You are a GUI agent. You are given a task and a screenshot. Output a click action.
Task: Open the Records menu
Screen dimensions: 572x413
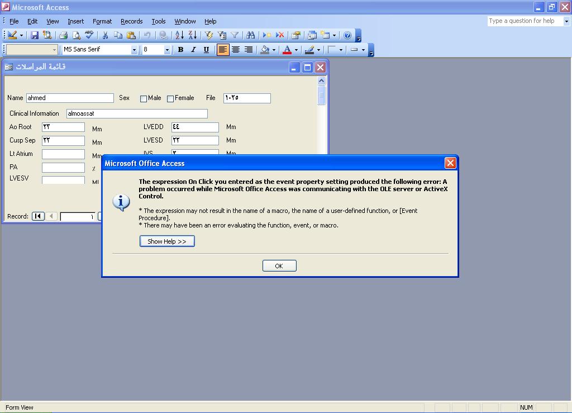pyautogui.click(x=132, y=21)
